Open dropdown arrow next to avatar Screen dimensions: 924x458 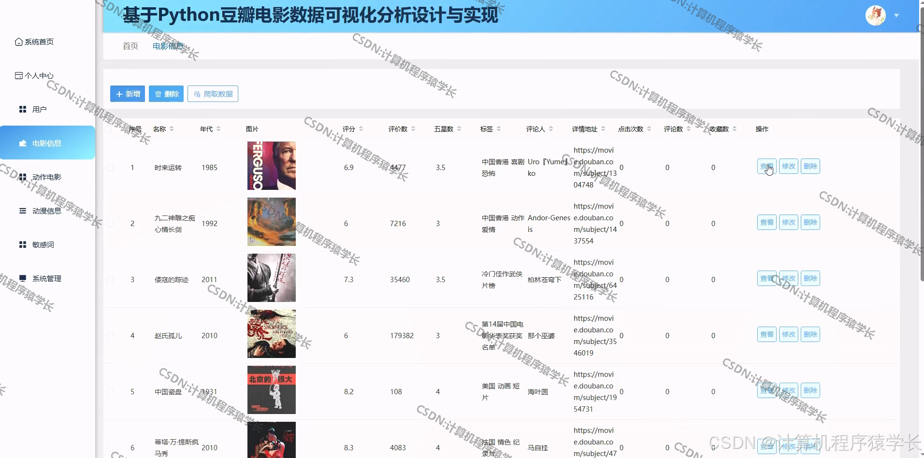point(896,15)
